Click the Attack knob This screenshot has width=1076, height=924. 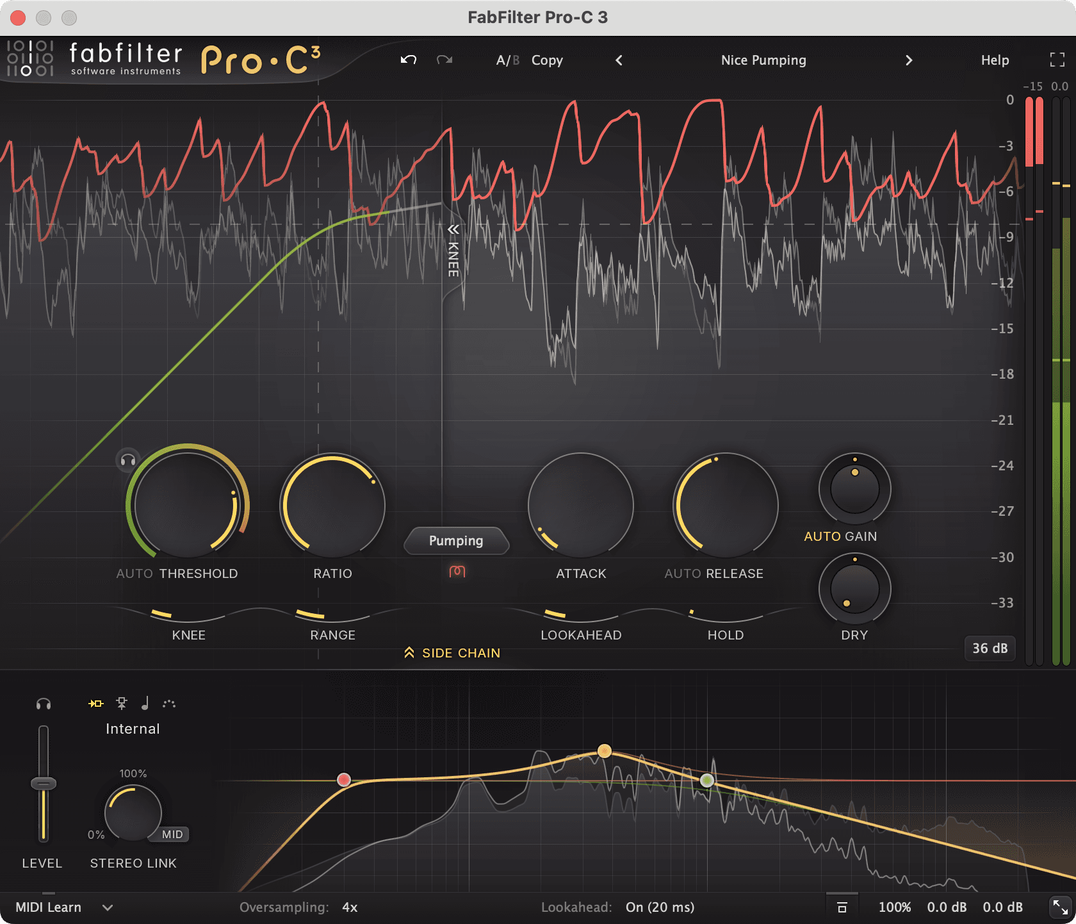[581, 506]
